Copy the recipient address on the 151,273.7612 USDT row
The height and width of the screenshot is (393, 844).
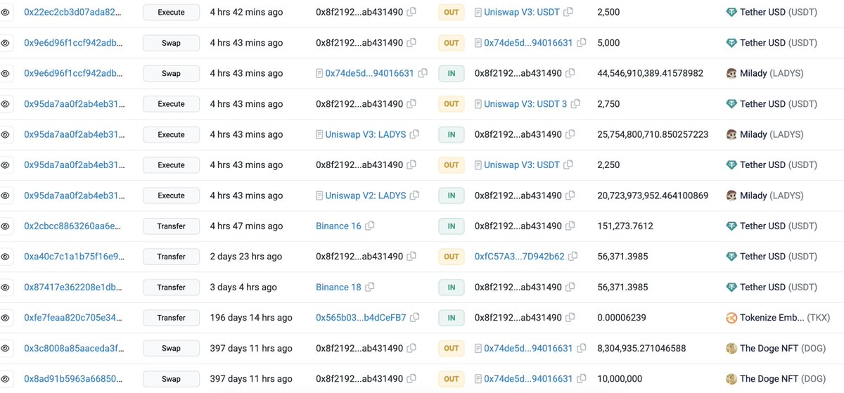pos(570,226)
